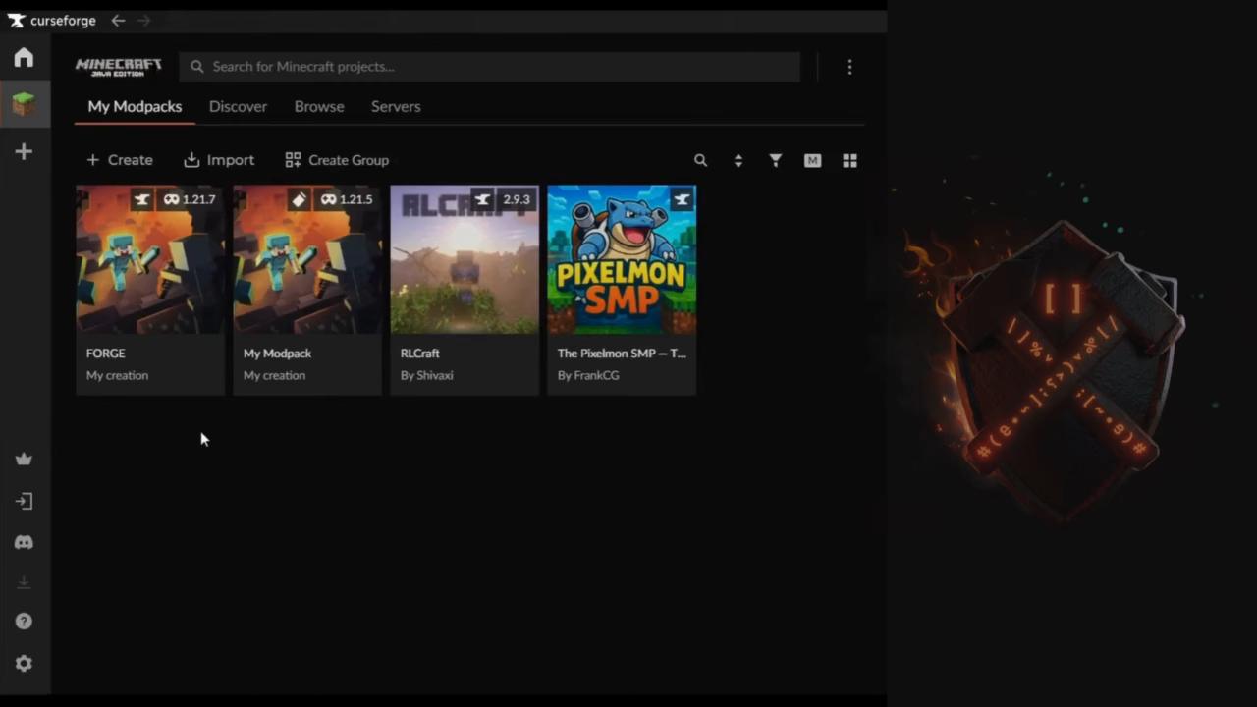Open the Discord icon in sidebar
Image resolution: width=1257 pixels, height=707 pixels.
[24, 542]
